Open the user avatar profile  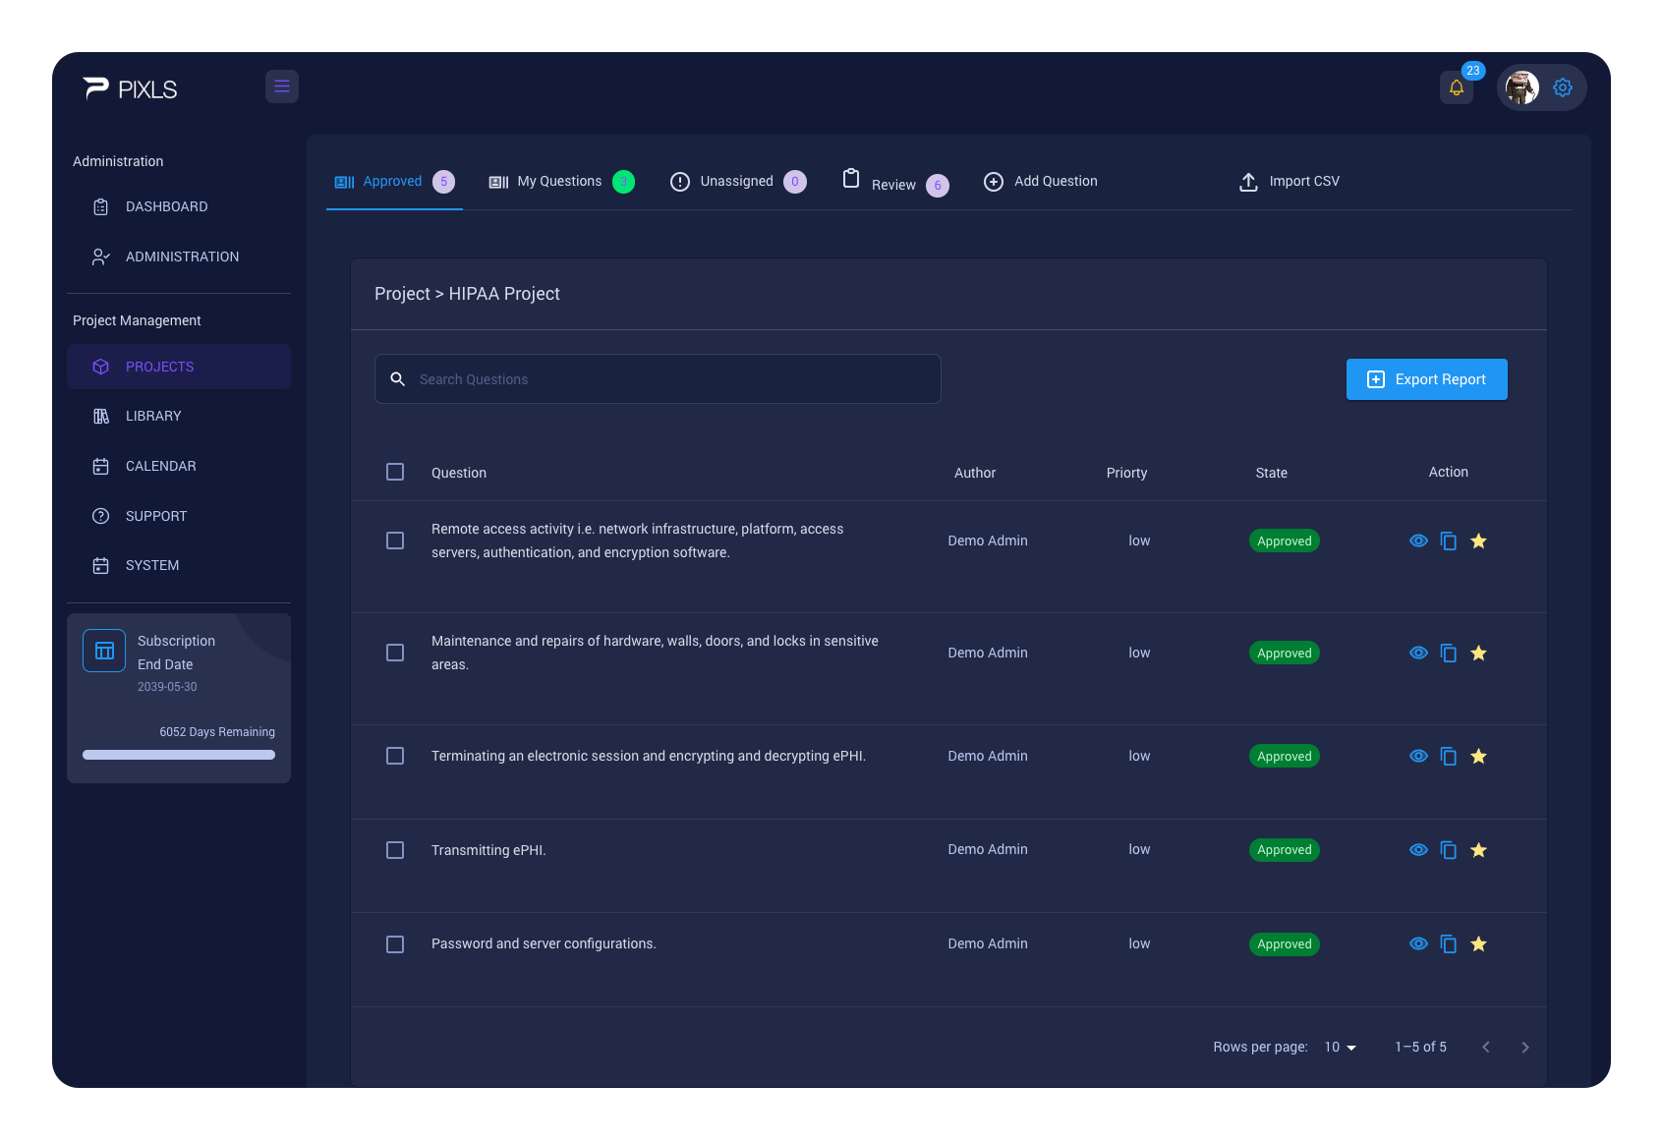[1522, 87]
